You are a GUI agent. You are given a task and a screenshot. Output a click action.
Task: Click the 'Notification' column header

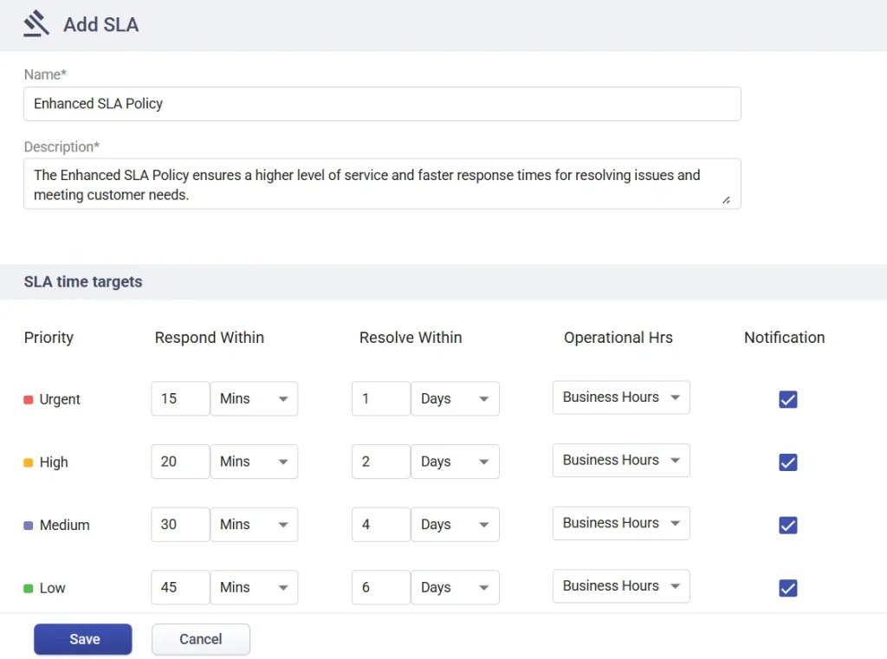click(x=784, y=338)
